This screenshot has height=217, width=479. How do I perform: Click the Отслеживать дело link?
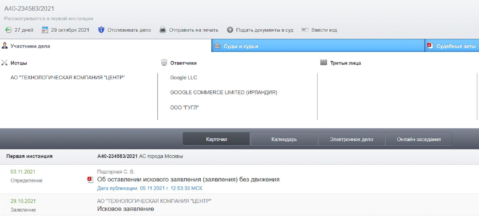(x=129, y=30)
